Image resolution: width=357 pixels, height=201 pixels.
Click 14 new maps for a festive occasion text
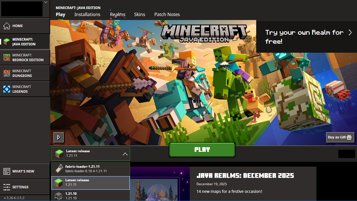click(229, 191)
